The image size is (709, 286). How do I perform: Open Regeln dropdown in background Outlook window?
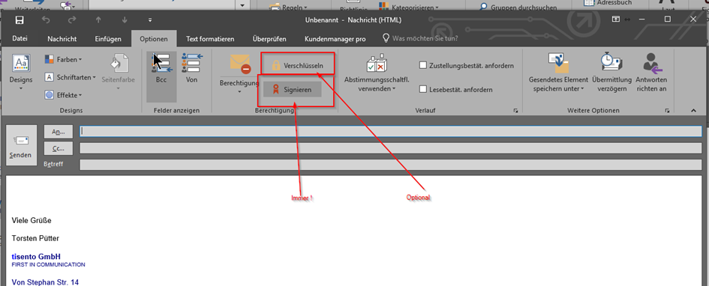click(289, 7)
